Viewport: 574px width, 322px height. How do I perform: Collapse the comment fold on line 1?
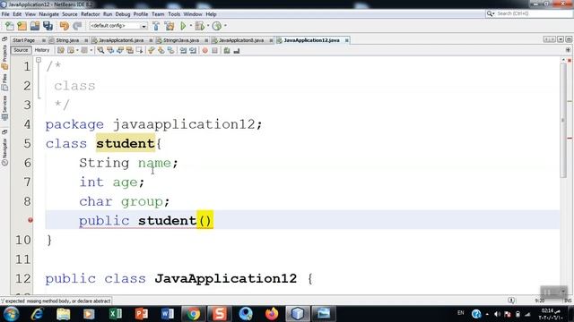click(39, 60)
